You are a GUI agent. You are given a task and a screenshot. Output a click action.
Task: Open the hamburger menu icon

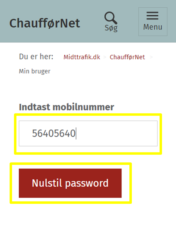pyautogui.click(x=152, y=16)
